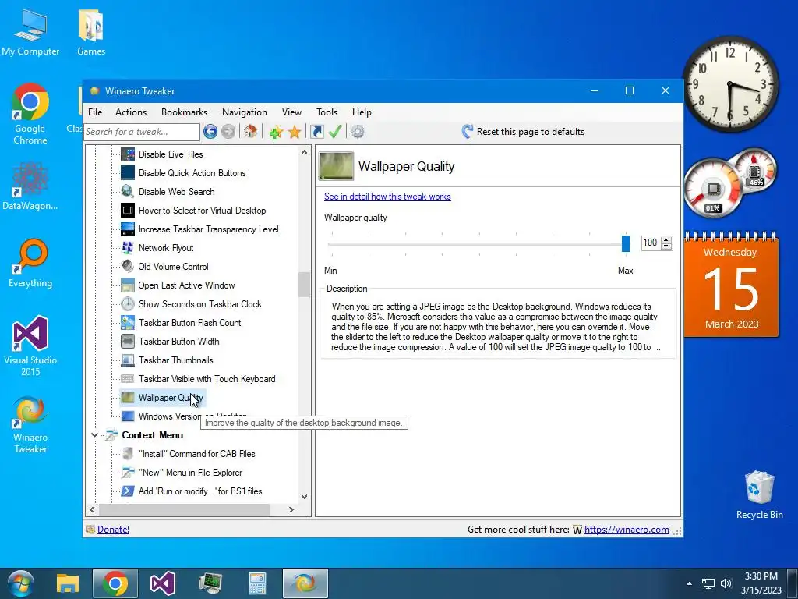Viewport: 798px width, 599px height.
Task: Select Increase Taskbar Transparency Level tweak
Action: (208, 229)
